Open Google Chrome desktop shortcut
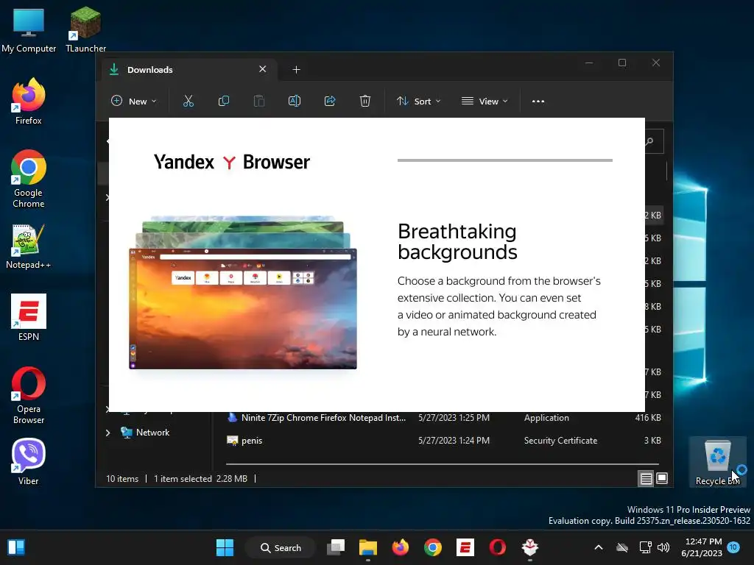Screen dimensions: 754x565 [x=29, y=179]
